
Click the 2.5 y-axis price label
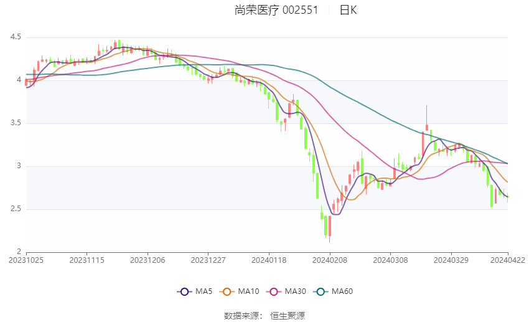coord(16,209)
